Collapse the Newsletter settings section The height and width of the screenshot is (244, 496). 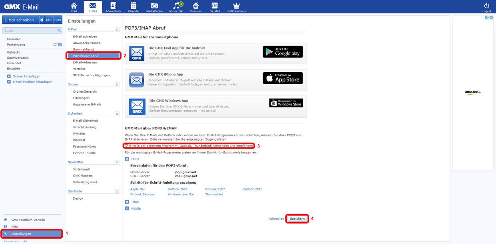[117, 163]
